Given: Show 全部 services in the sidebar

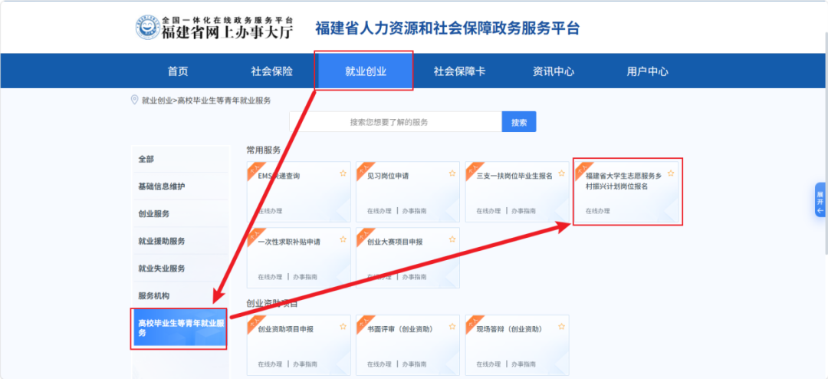Looking at the screenshot, I should coord(146,159).
